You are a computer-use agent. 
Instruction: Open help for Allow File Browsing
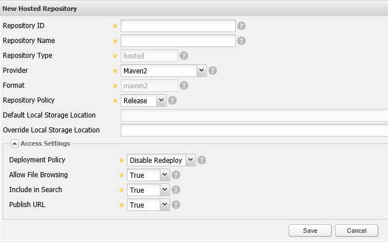pos(176,175)
